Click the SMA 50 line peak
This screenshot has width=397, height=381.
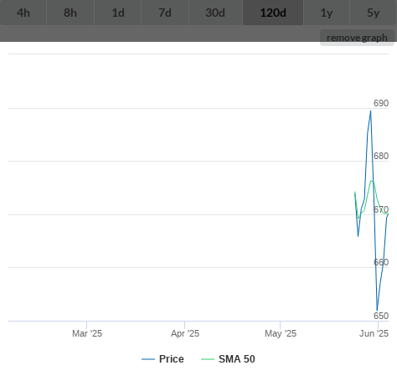coord(372,181)
